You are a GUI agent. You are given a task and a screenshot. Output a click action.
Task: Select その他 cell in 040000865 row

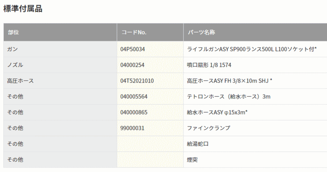(x=60, y=112)
